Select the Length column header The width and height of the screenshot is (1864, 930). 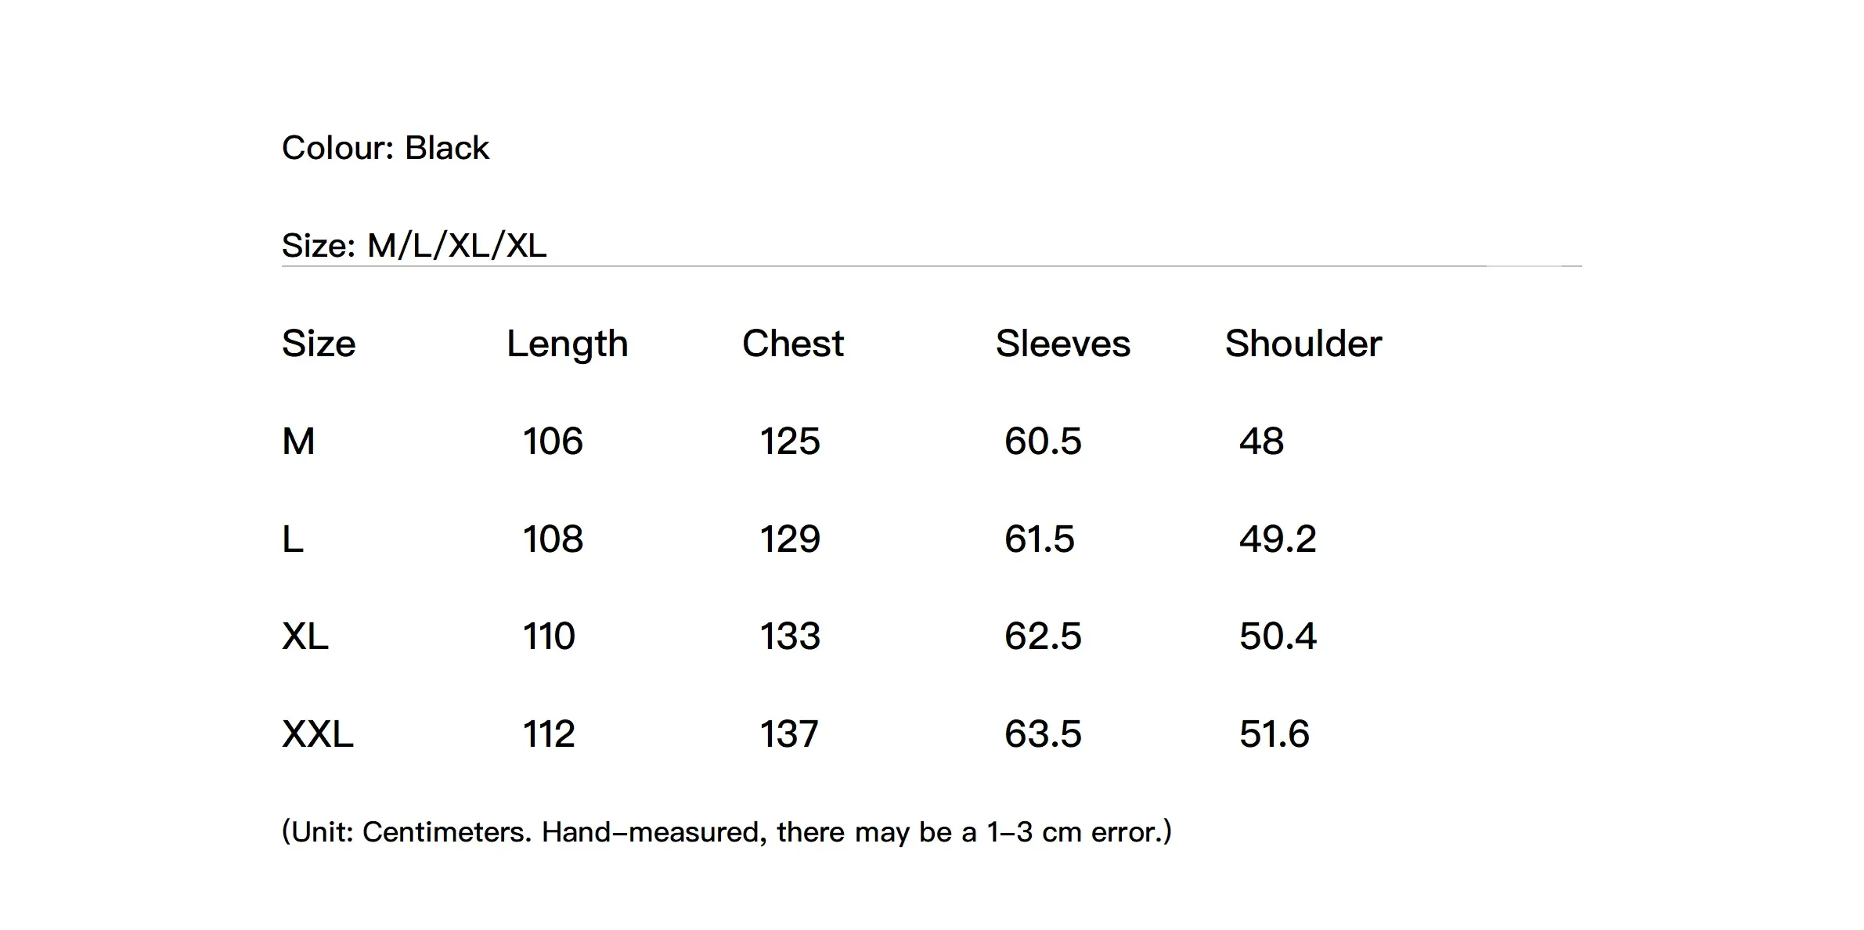[567, 344]
